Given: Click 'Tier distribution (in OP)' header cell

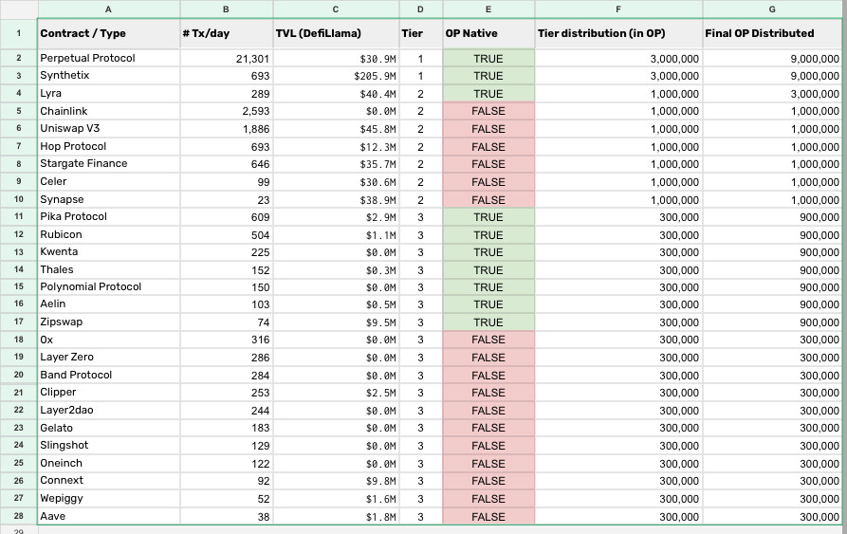Looking at the screenshot, I should coord(618,33).
